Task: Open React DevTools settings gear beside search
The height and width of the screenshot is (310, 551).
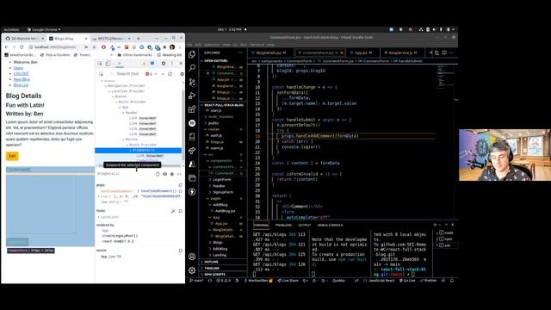Action: click(182, 74)
